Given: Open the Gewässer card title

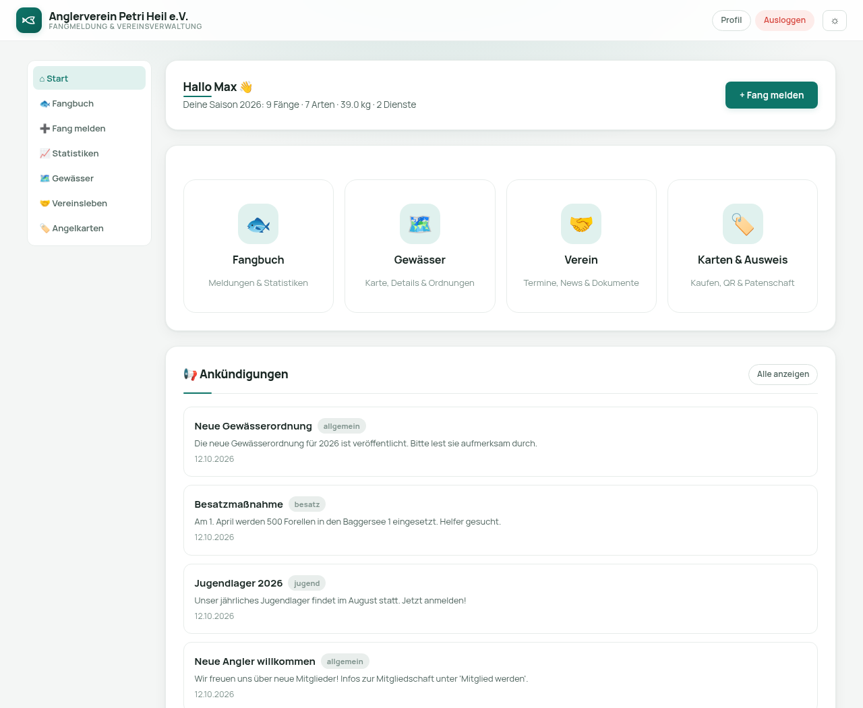Looking at the screenshot, I should pos(419,260).
